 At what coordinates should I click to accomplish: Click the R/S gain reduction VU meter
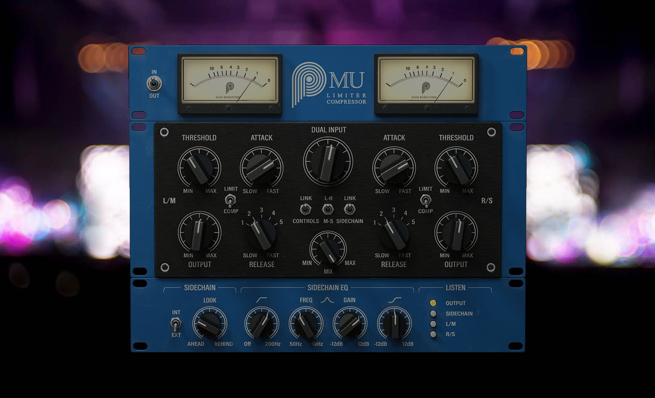click(426, 84)
